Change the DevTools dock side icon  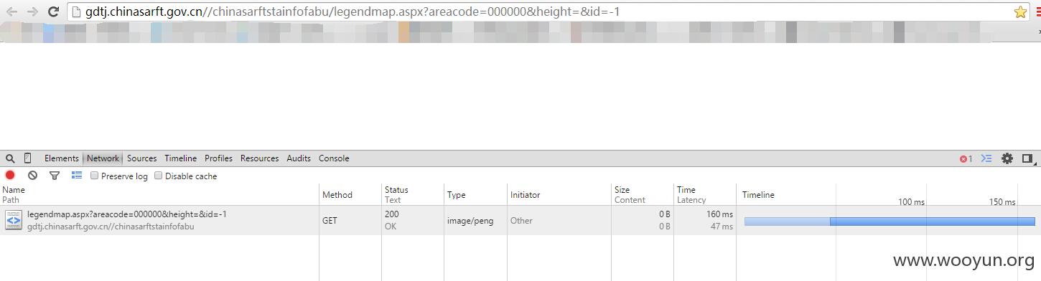click(x=1027, y=158)
